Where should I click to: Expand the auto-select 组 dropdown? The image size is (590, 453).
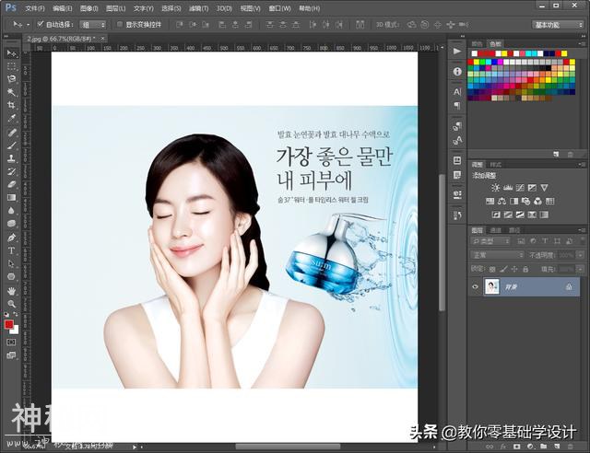pyautogui.click(x=93, y=25)
